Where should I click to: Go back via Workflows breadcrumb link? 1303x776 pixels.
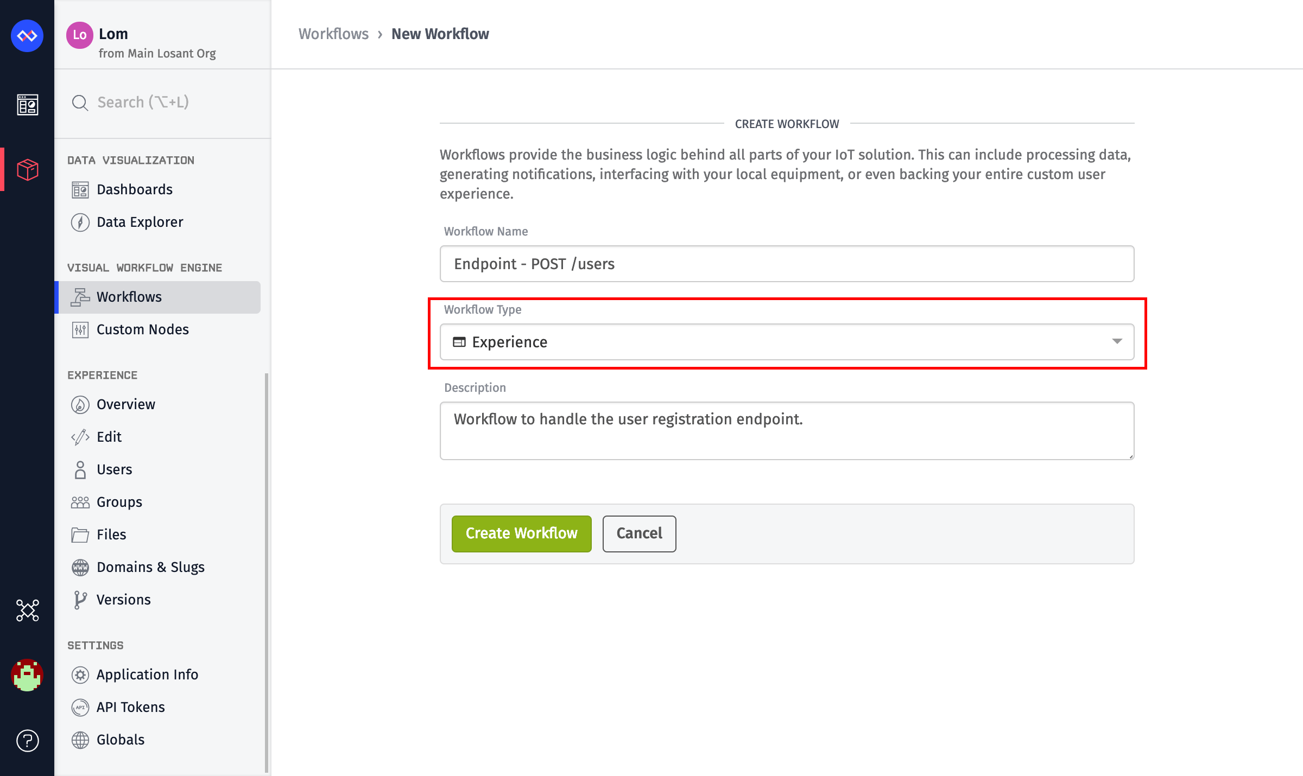pyautogui.click(x=333, y=34)
